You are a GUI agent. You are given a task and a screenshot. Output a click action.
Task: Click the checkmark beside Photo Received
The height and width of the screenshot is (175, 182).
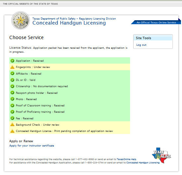(12, 99)
